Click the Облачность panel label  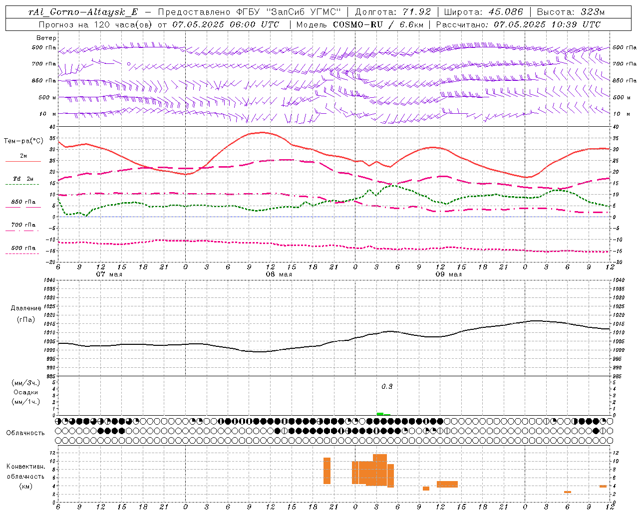(x=25, y=433)
